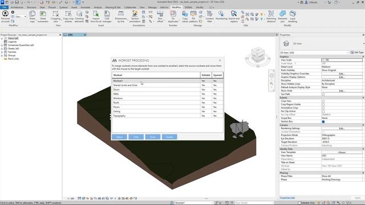365x205 pixels.
Task: Click the Import from Excel icon
Action: pyautogui.click(x=96, y=17)
